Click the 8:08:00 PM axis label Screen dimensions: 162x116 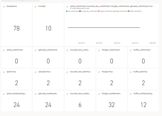coord(153,43)
